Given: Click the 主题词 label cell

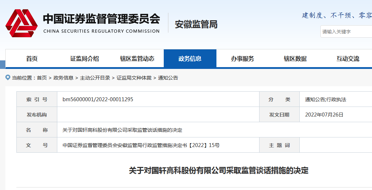Looking at the screenshot, I should point(279,145).
